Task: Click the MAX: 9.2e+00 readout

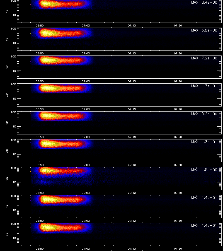Action: tap(204, 114)
